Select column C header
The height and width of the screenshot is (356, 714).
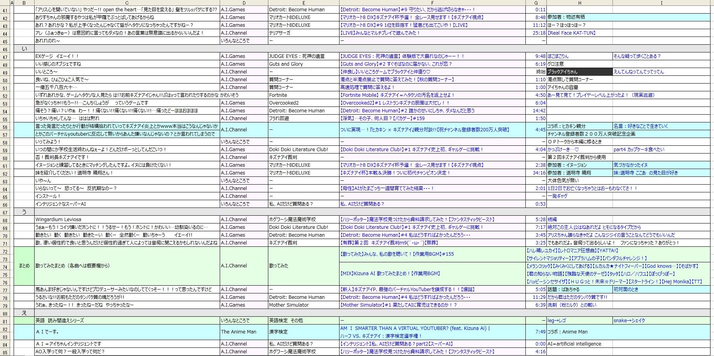tap(127, 3)
